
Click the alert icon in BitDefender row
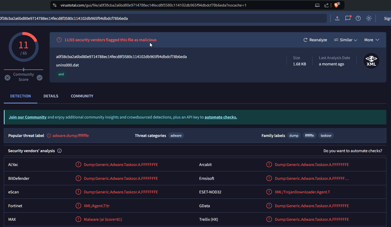click(78, 178)
